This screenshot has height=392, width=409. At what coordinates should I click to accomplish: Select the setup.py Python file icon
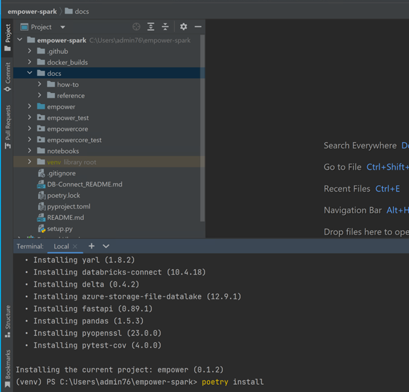[x=41, y=228]
